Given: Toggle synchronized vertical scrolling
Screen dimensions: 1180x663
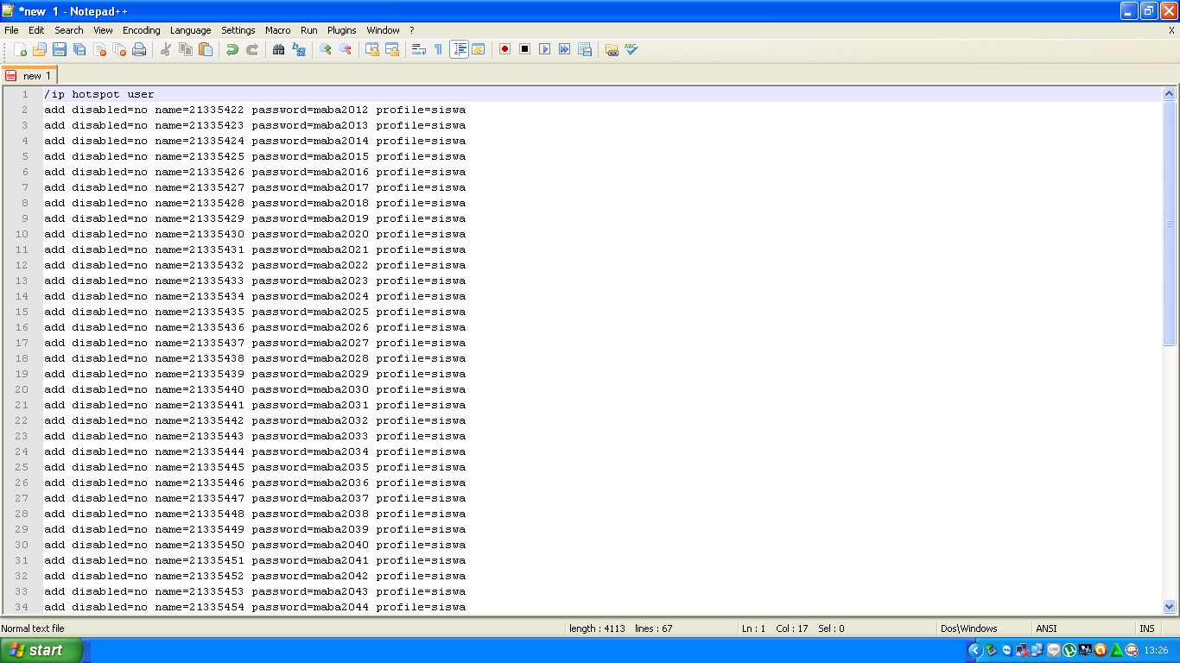Looking at the screenshot, I should (372, 50).
